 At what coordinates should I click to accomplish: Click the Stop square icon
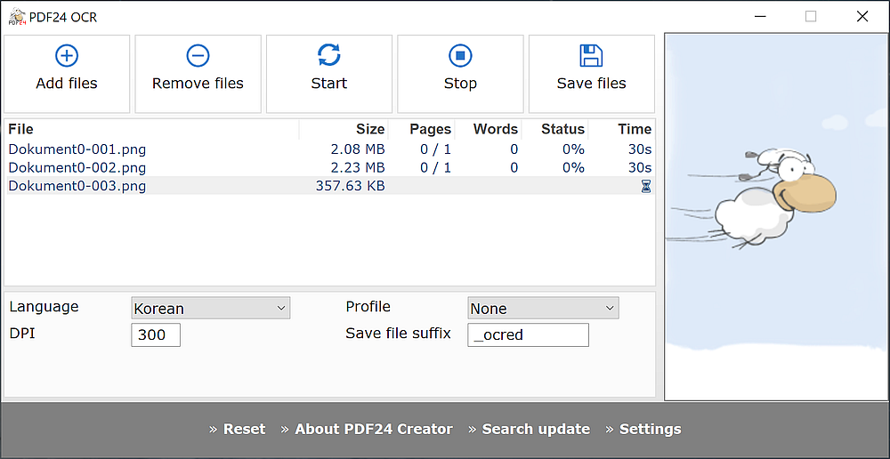click(x=460, y=56)
